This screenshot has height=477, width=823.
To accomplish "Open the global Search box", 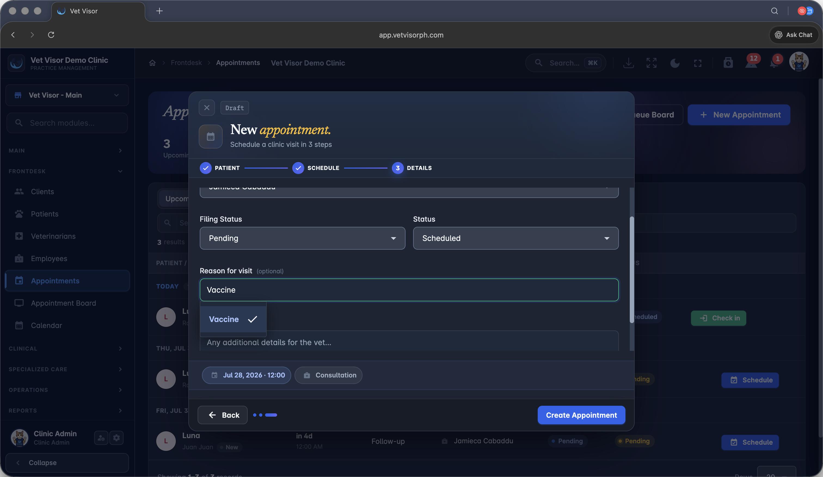I will tap(566, 63).
